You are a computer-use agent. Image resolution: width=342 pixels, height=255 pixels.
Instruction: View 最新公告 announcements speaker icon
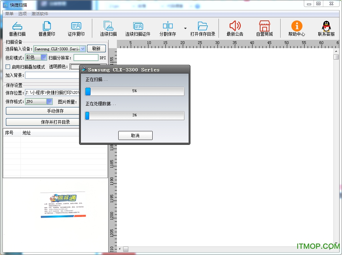[235, 26]
